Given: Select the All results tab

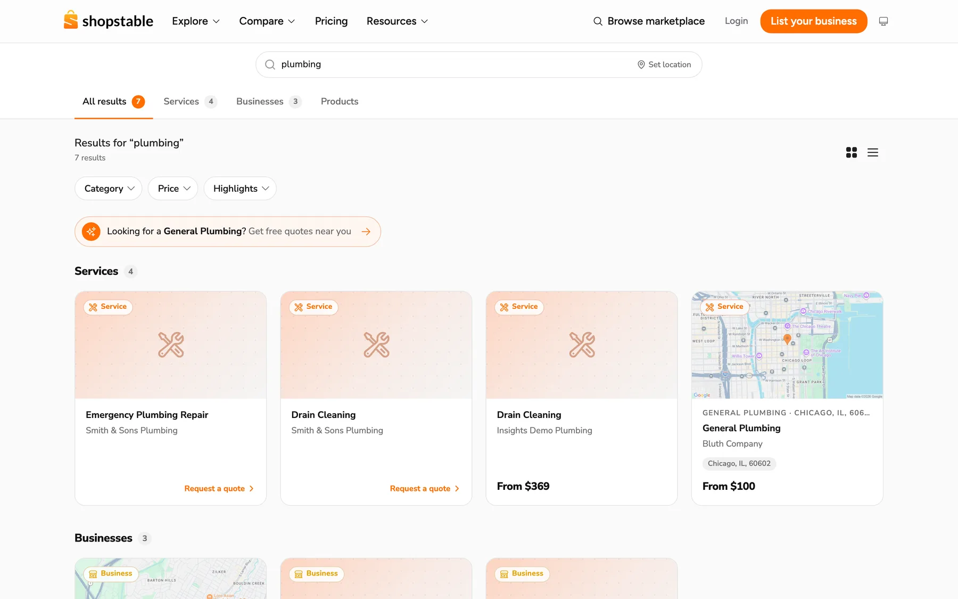Looking at the screenshot, I should (x=113, y=102).
